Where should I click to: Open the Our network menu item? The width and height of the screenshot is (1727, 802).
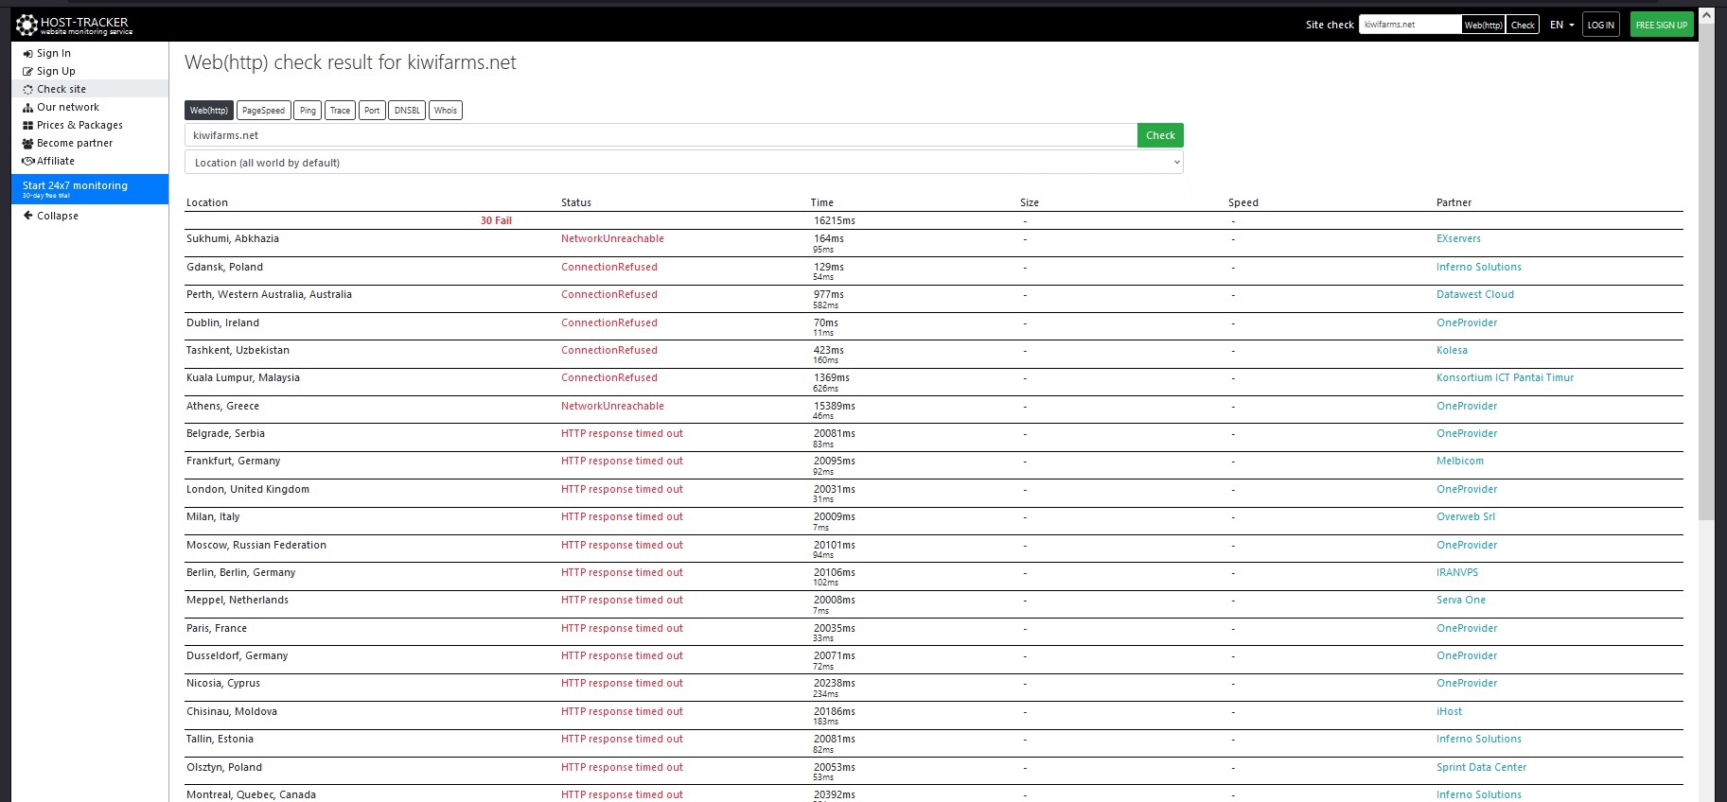point(68,108)
